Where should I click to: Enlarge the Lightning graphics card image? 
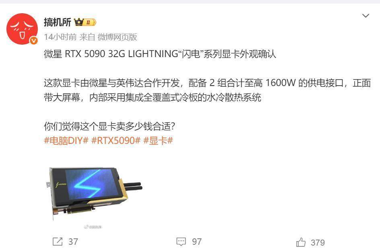[x=94, y=194]
